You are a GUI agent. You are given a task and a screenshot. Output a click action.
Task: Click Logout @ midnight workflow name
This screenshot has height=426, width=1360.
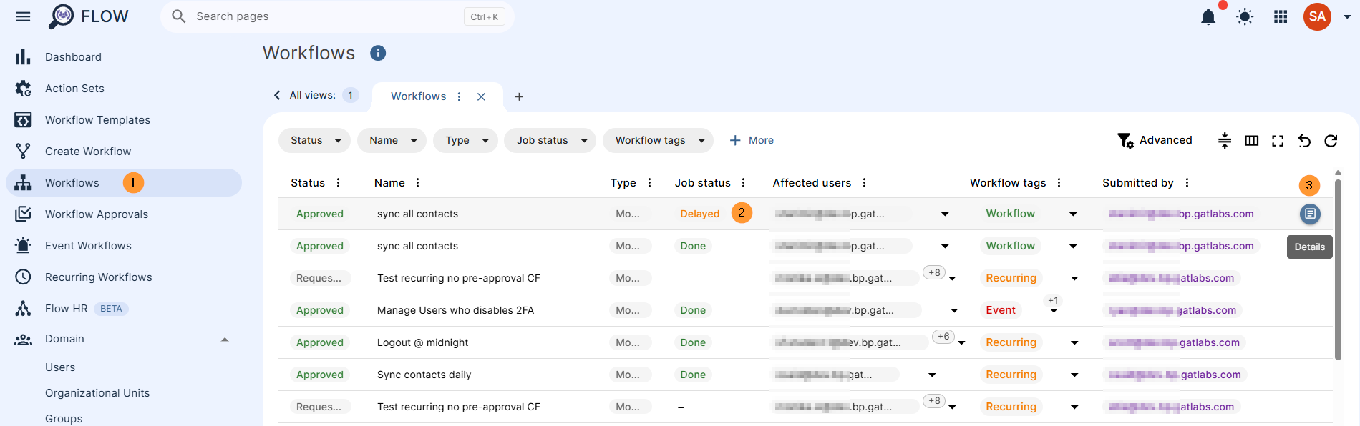(422, 342)
